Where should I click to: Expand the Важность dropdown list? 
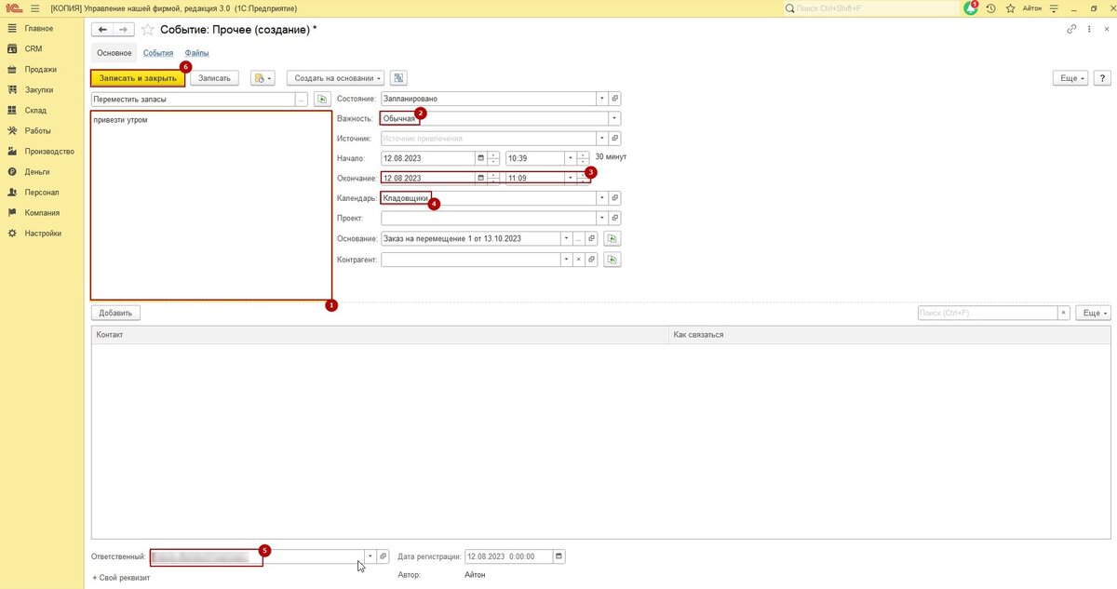click(614, 119)
